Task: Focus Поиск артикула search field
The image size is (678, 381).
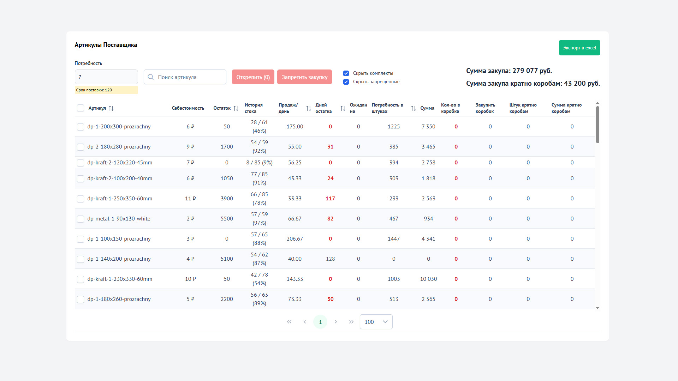Action: (185, 77)
